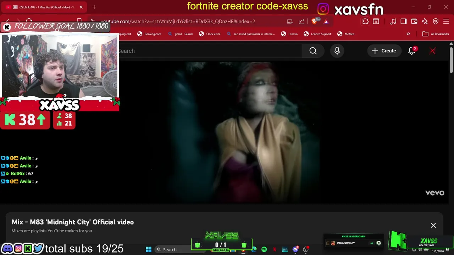Screen dimensions: 454x255
Task: Click the install app icon in address bar
Action: coord(290,22)
